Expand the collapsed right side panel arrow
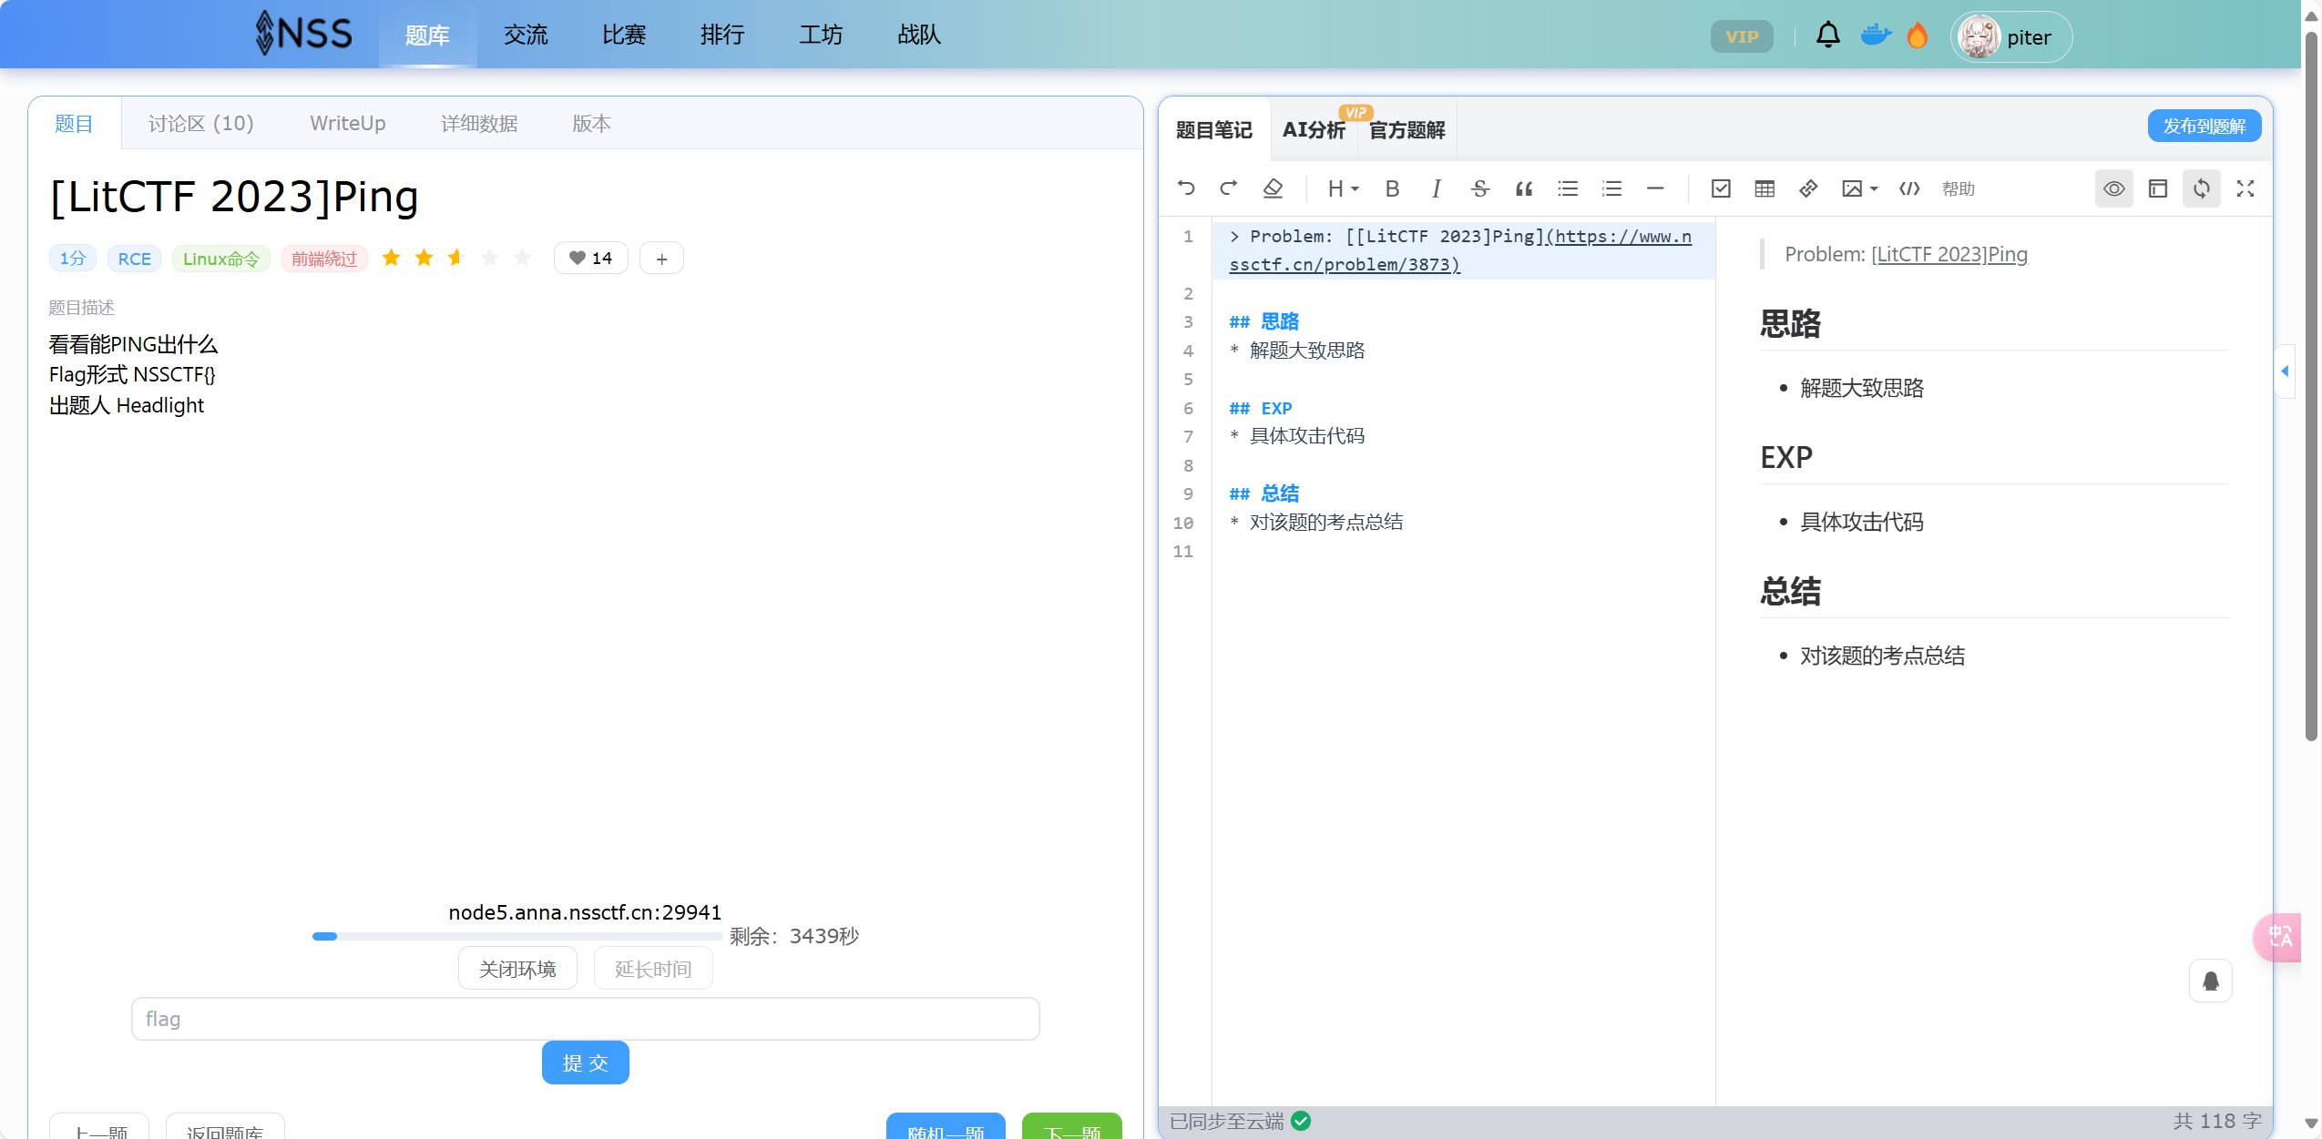 click(2284, 371)
